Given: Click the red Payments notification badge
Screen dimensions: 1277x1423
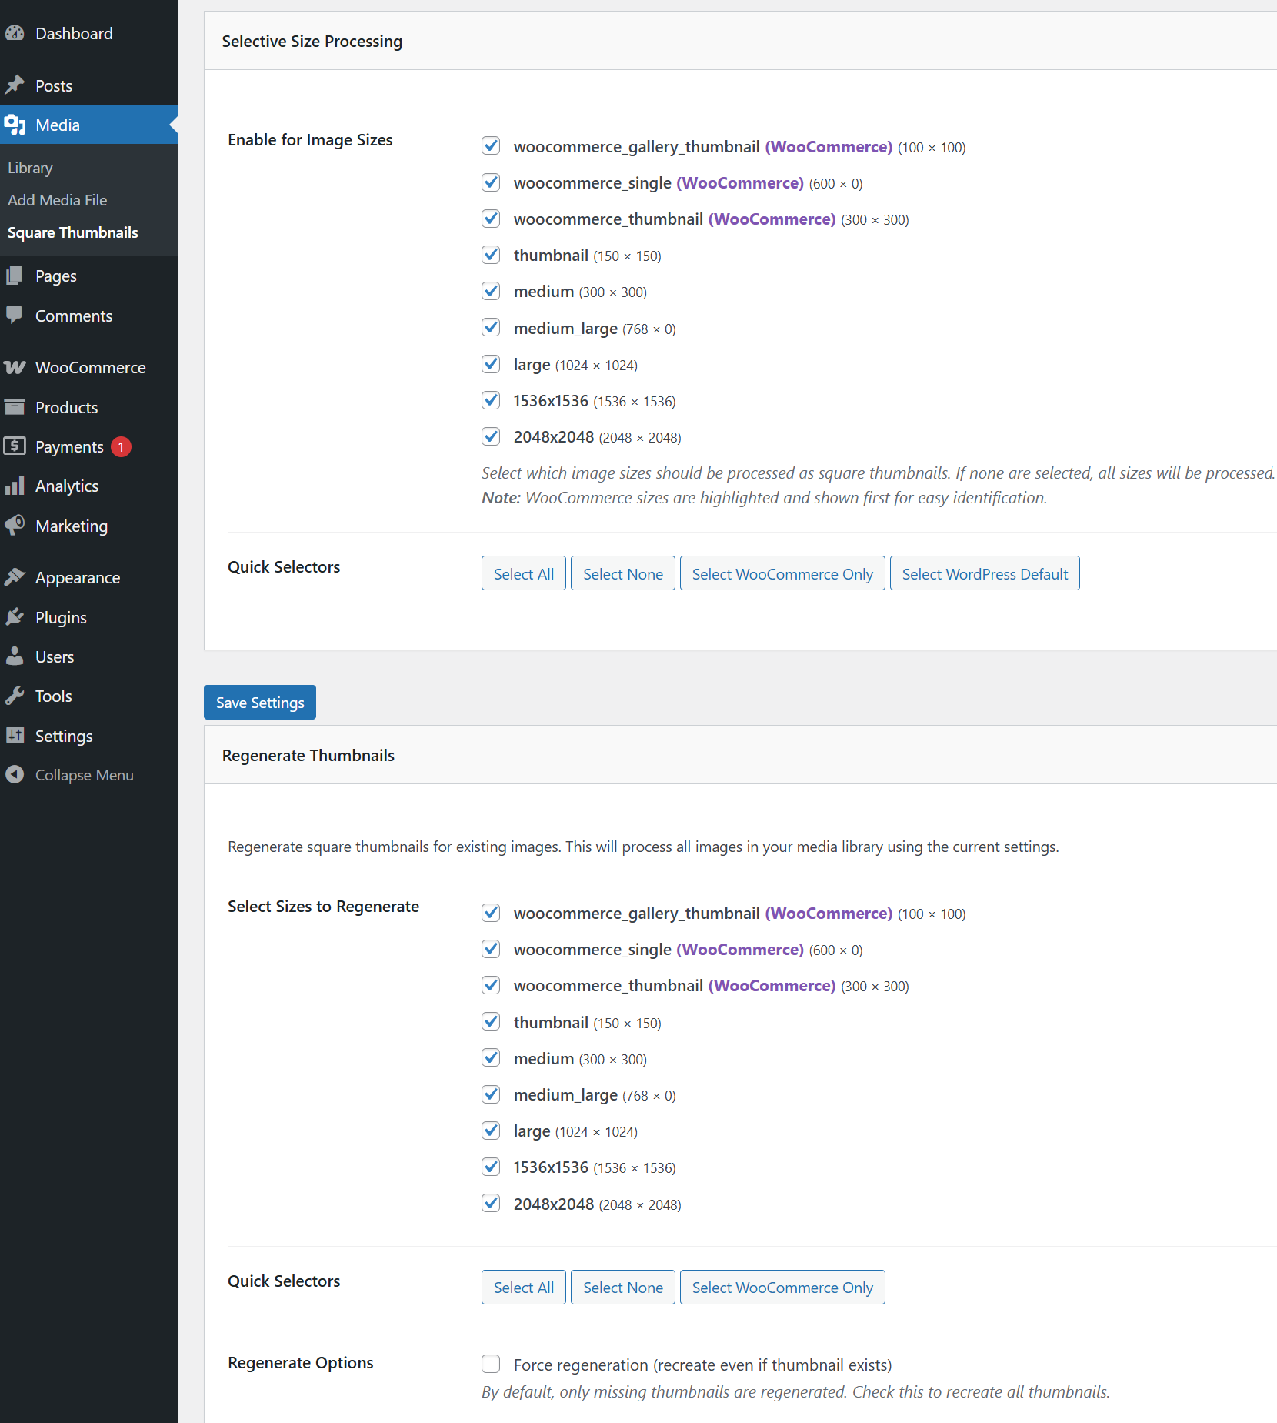Looking at the screenshot, I should (x=121, y=446).
